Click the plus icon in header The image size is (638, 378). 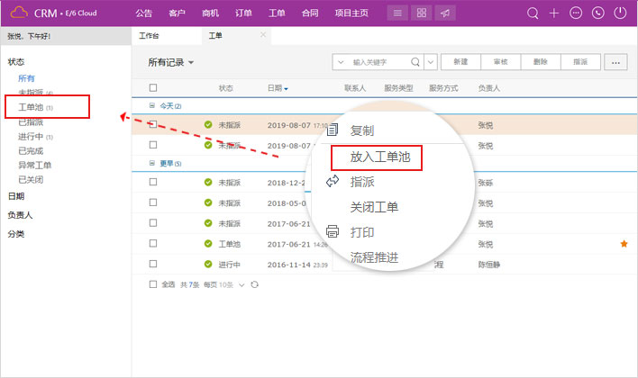pos(554,13)
